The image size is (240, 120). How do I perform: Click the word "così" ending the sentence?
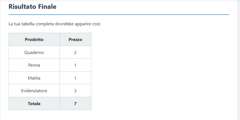point(96,24)
